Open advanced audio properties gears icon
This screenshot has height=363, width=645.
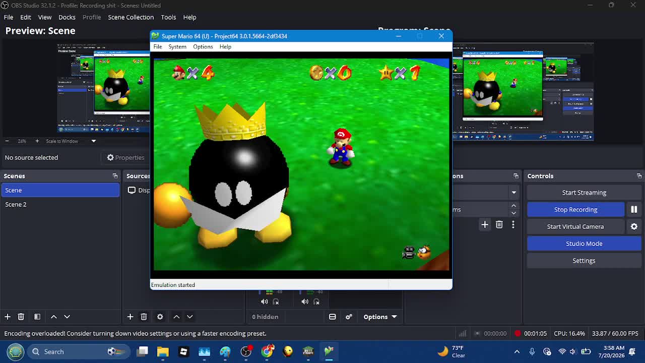coord(349,317)
